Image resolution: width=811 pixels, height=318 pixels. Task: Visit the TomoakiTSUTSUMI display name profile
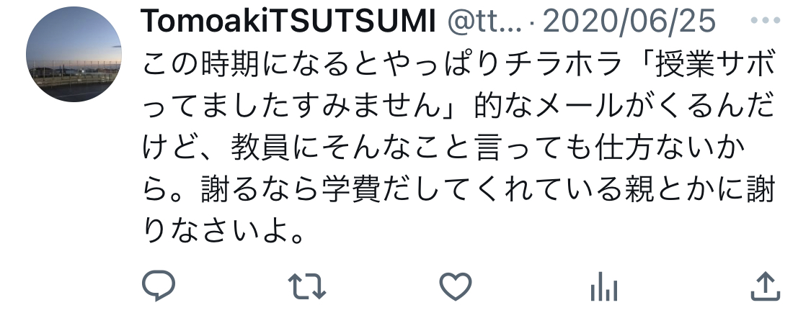tap(288, 21)
